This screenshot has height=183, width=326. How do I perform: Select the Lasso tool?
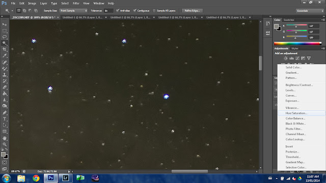5,37
